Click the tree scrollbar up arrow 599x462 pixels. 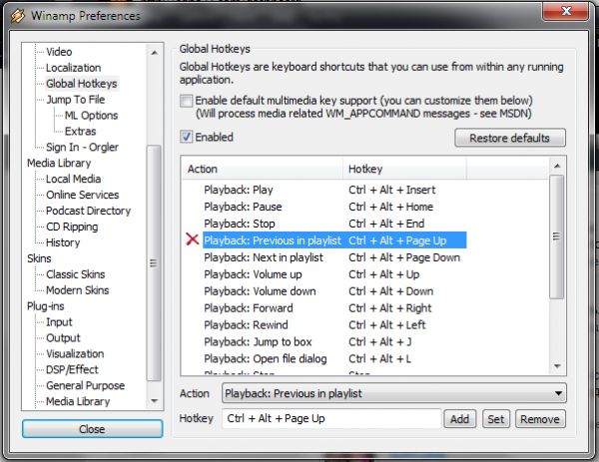tap(155, 52)
